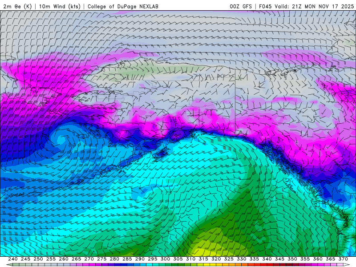
Task: Click the 360 legend value
Action: point(318,259)
